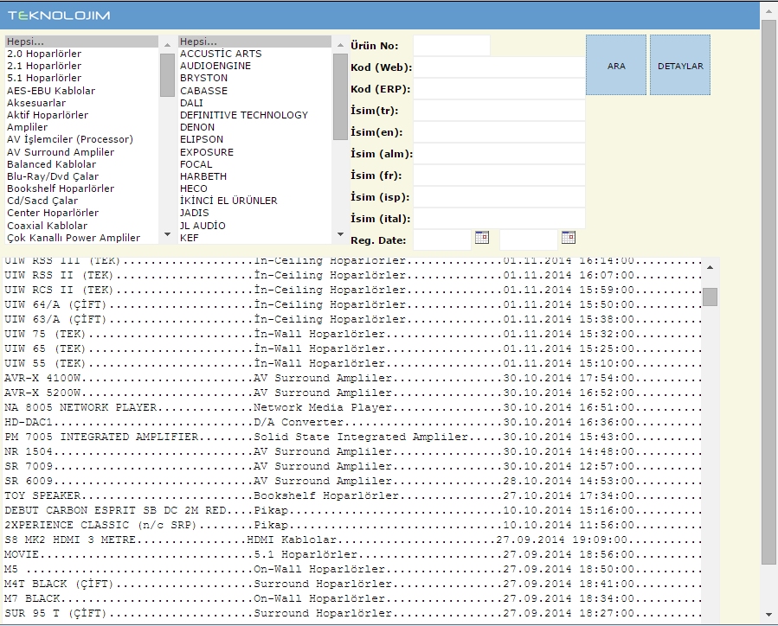
Task: Focus the İsim(en) text field
Action: tap(499, 132)
